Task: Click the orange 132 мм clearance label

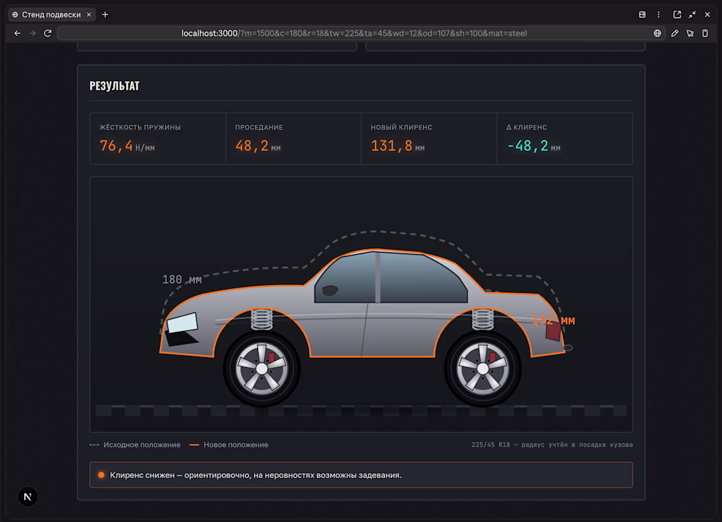Action: 553,320
